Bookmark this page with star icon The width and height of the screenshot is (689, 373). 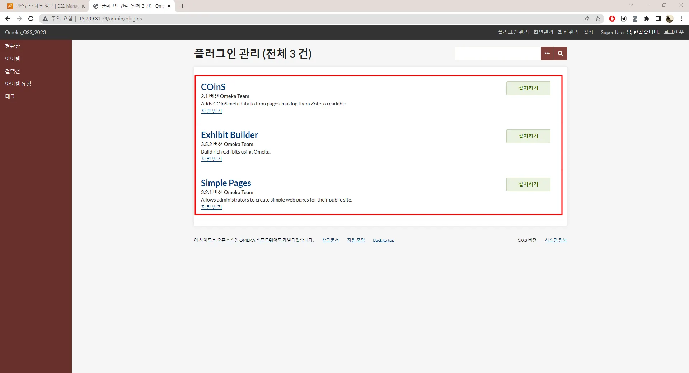click(x=598, y=19)
